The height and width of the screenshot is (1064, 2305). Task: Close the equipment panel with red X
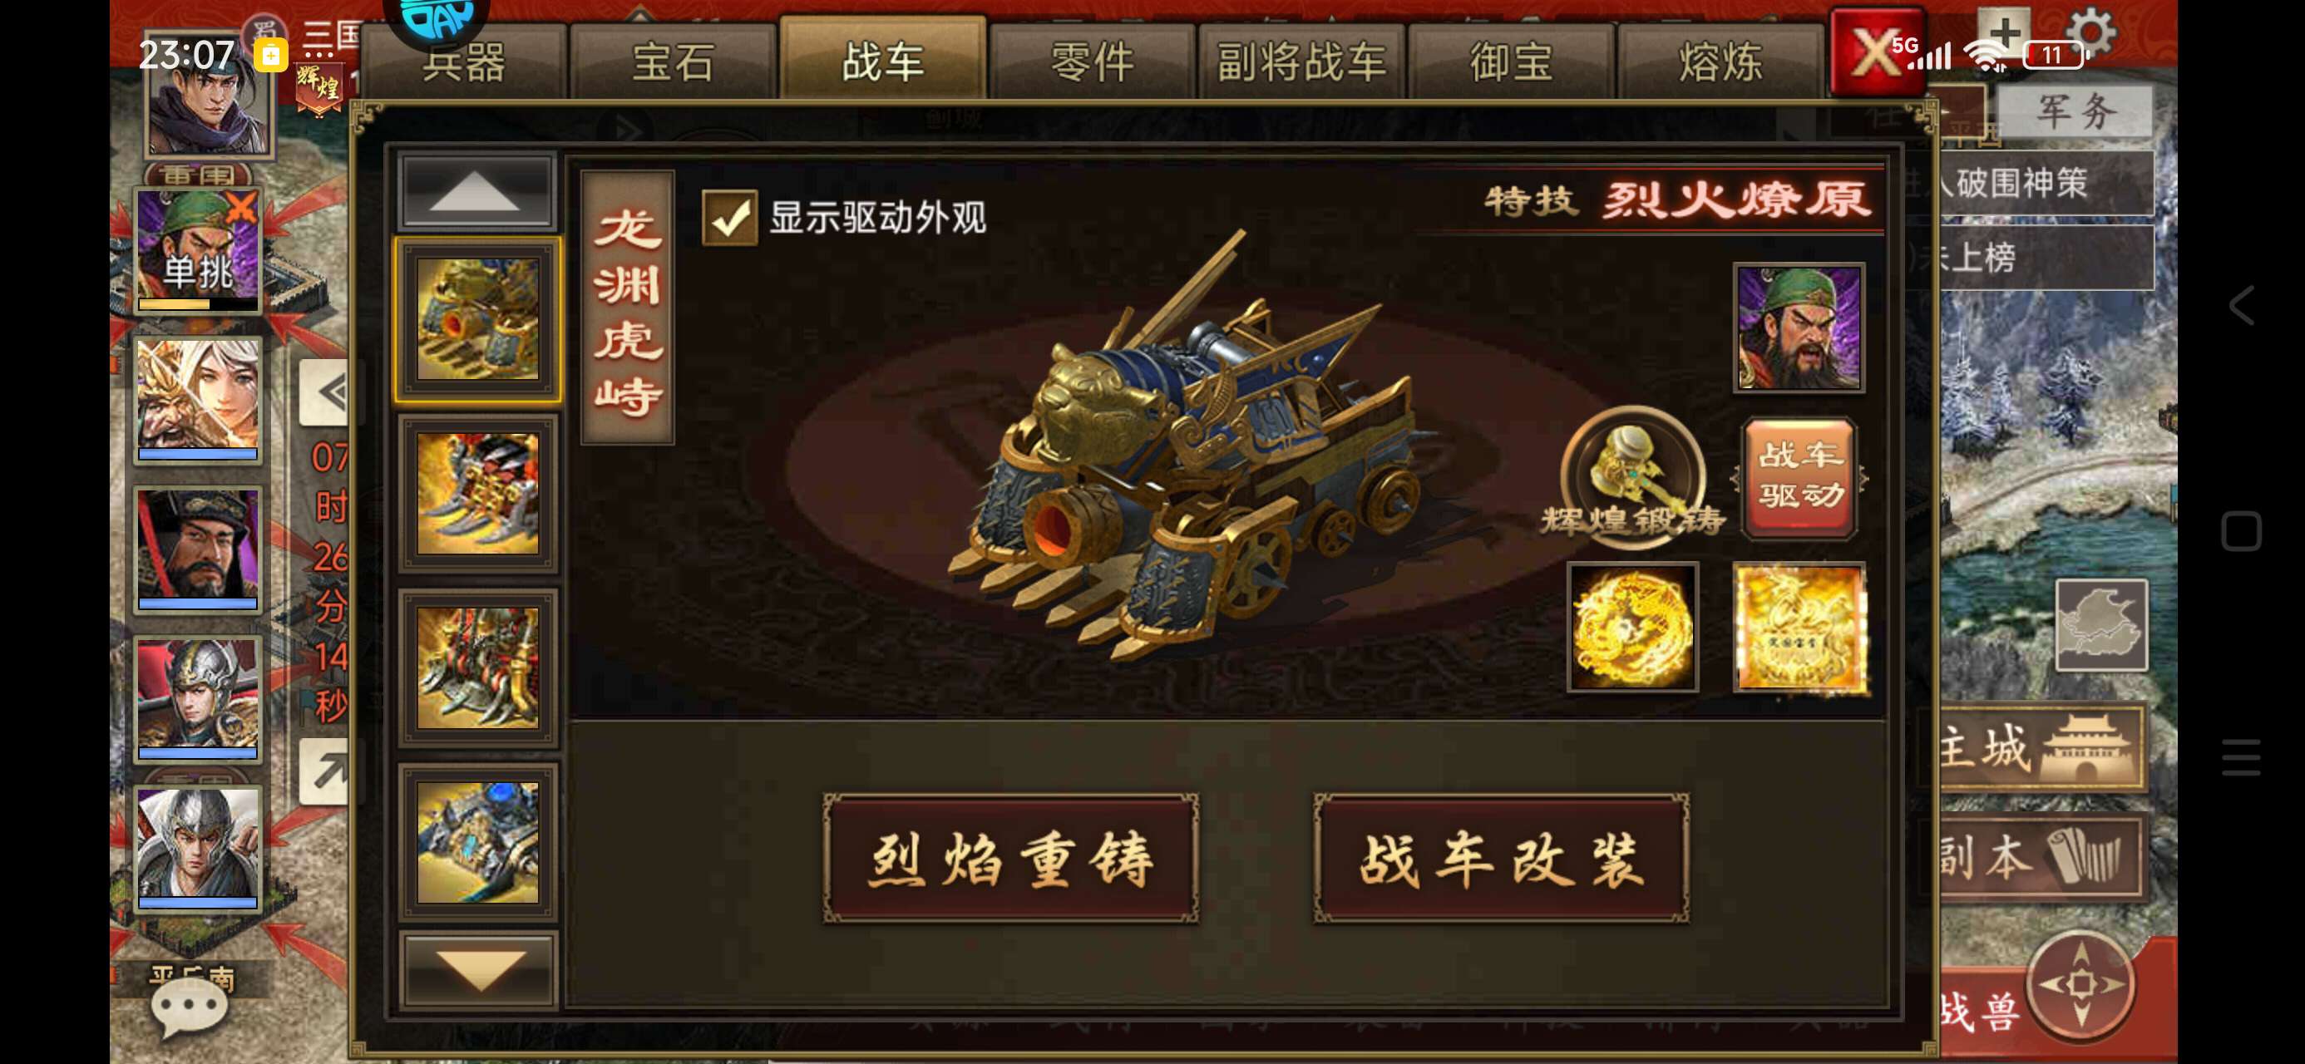tap(1878, 52)
